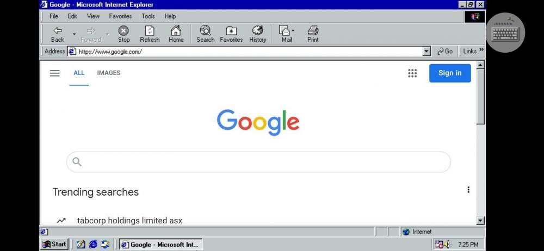Click the Google logo
The image size is (544, 251).
pyautogui.click(x=258, y=122)
